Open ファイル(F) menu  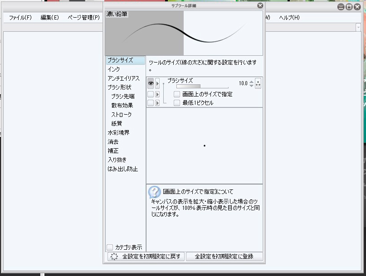[20, 18]
